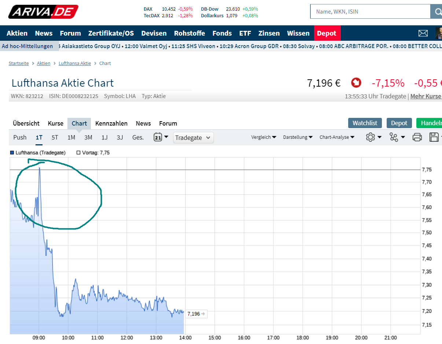Expand the Chart-Analyse dropdown
The image size is (442, 344).
pyautogui.click(x=337, y=137)
